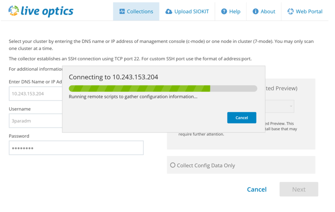Viewport: 335px width, 212px height.
Task: Click the Username field containing 3paradm
Action: tap(35, 121)
